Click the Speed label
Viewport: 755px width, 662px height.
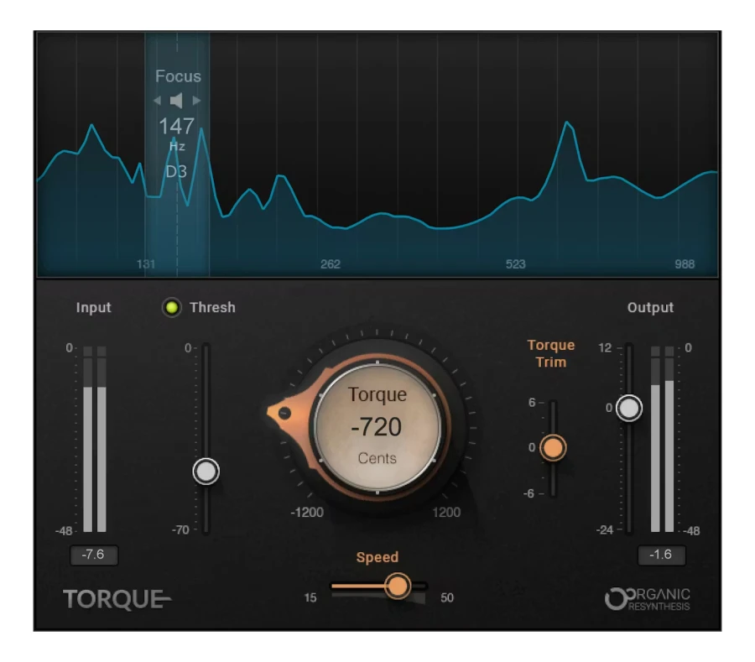point(377,557)
